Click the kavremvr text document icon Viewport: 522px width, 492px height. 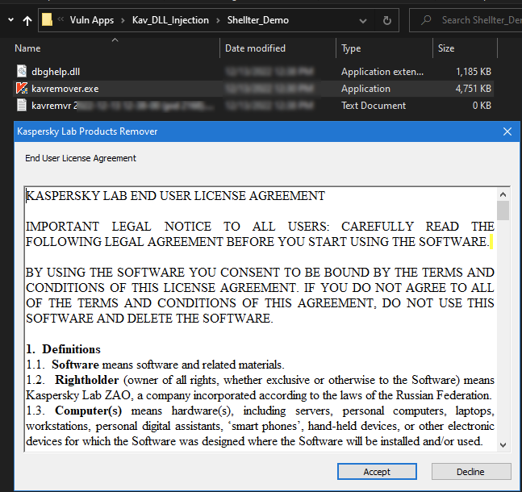pos(22,106)
